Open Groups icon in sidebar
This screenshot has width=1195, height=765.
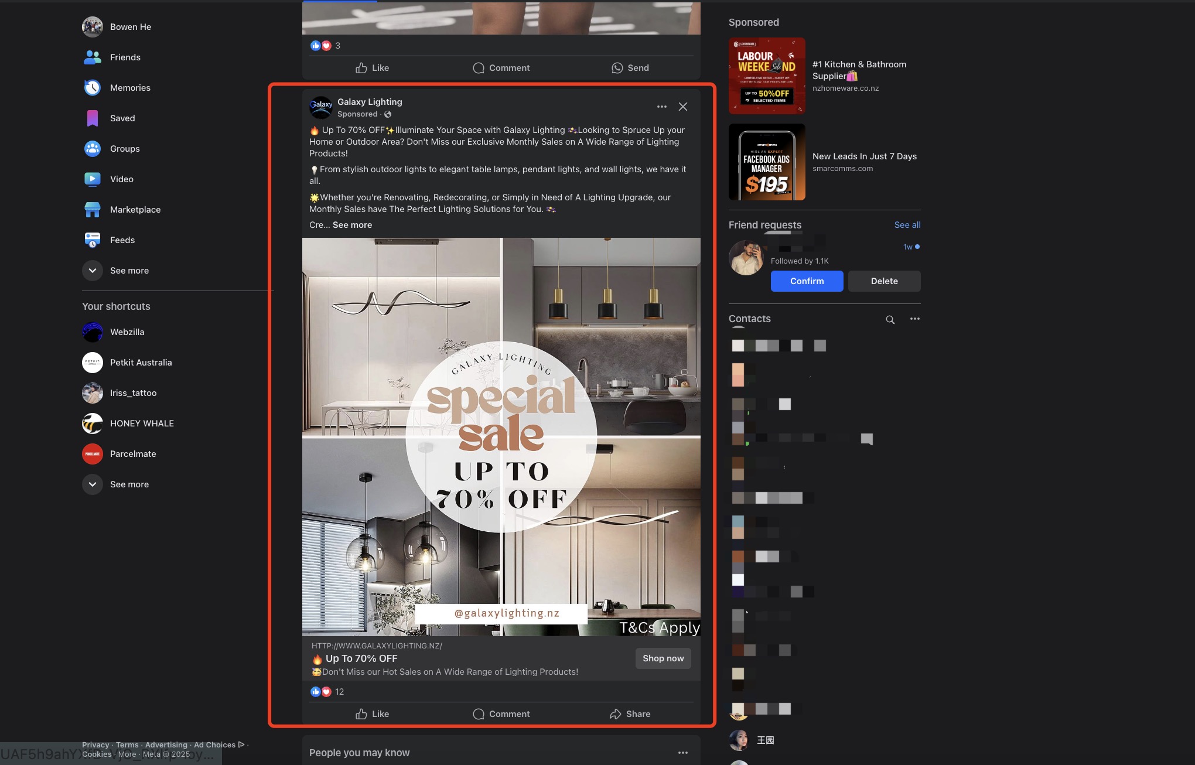(x=93, y=149)
